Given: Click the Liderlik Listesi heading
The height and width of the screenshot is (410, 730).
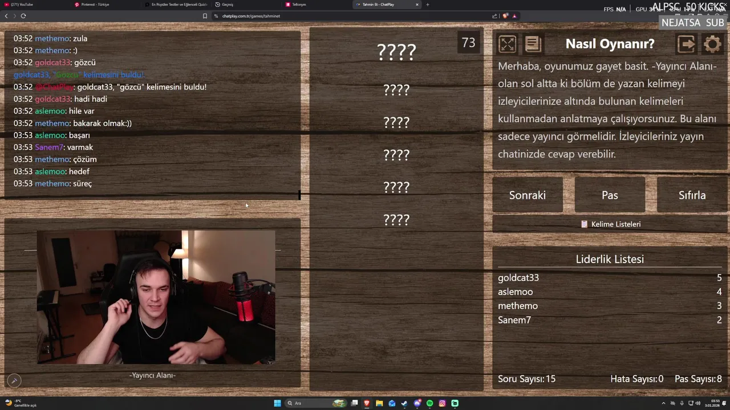Looking at the screenshot, I should pyautogui.click(x=610, y=259).
